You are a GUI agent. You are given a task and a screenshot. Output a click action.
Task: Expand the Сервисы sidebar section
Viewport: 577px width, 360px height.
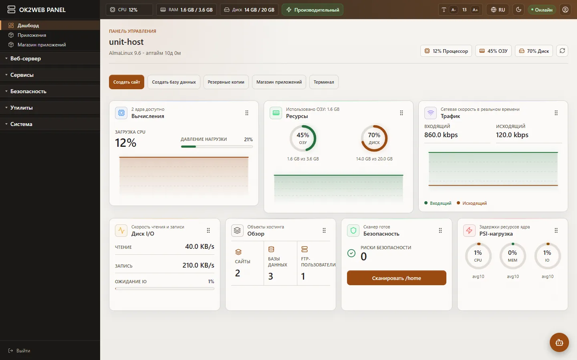pyautogui.click(x=50, y=75)
